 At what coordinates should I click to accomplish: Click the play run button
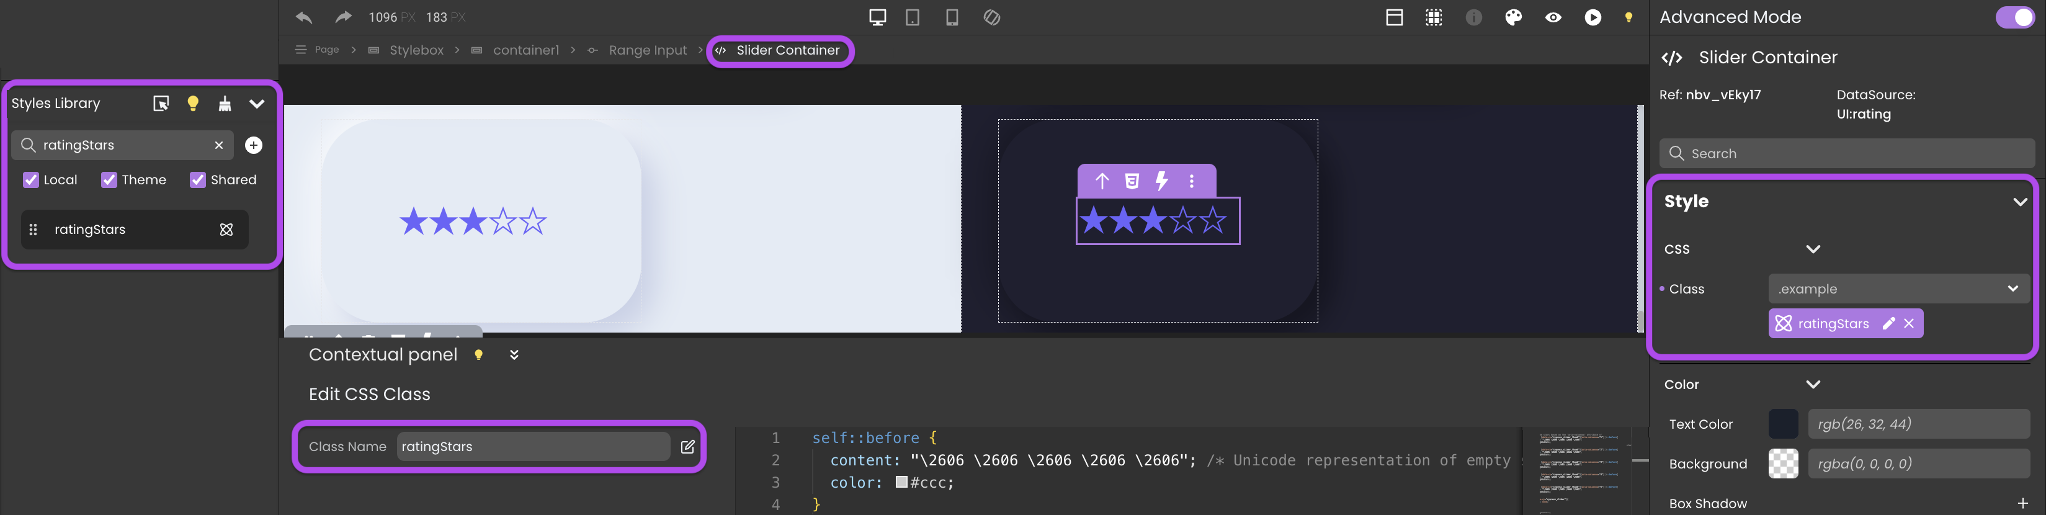point(1593,17)
